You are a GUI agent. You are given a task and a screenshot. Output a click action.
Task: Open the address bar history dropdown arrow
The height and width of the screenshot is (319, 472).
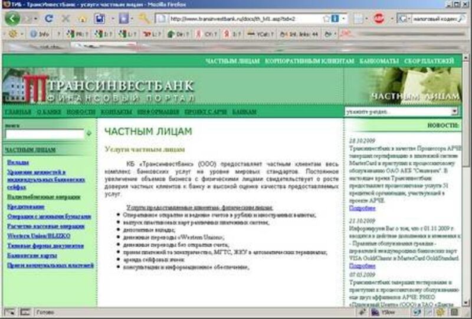(344, 19)
